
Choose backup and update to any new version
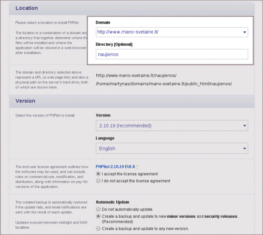coord(98,228)
